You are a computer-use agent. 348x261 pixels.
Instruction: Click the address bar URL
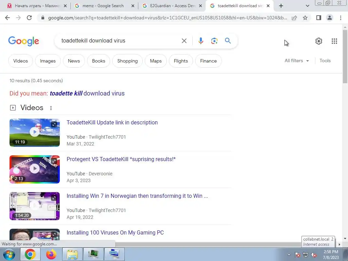click(168, 18)
